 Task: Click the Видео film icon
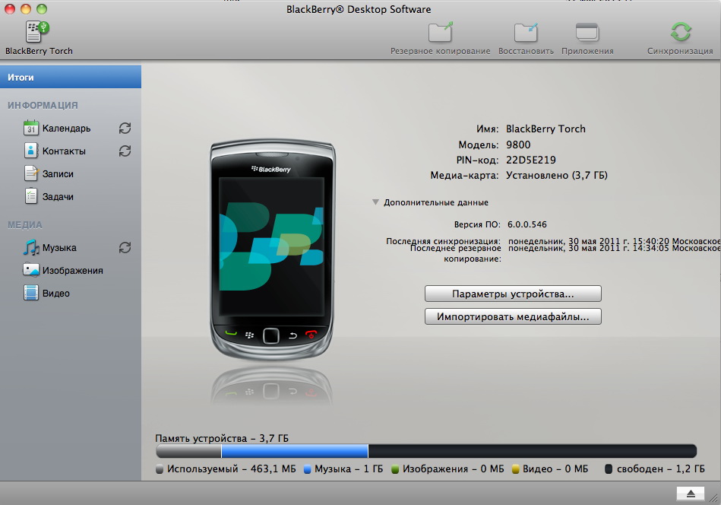pos(31,293)
